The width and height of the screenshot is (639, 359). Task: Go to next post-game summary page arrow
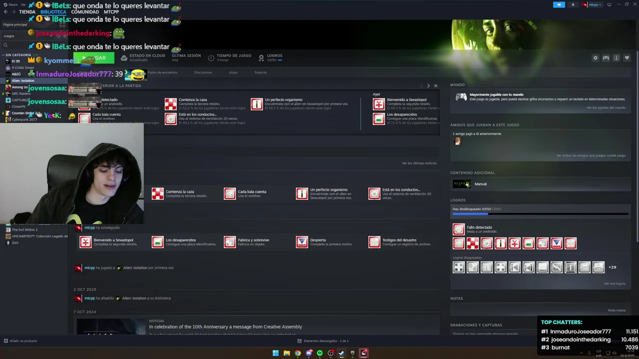[x=428, y=86]
